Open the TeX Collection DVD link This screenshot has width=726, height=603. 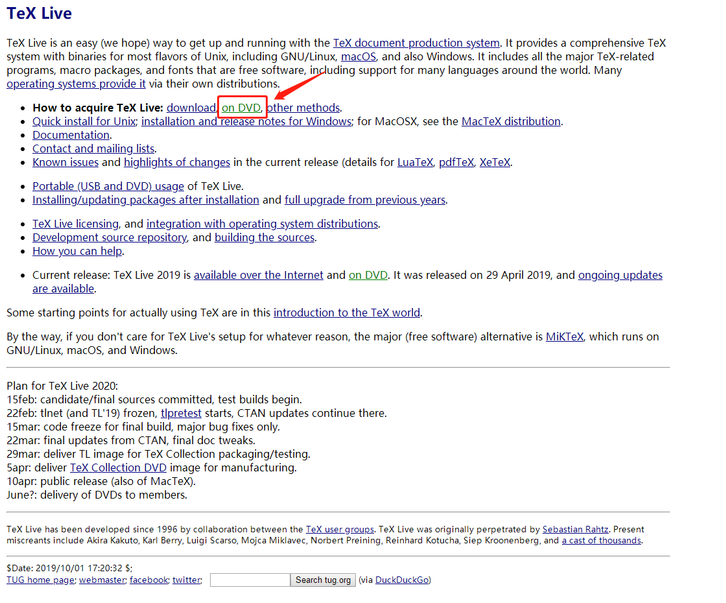pyautogui.click(x=118, y=467)
